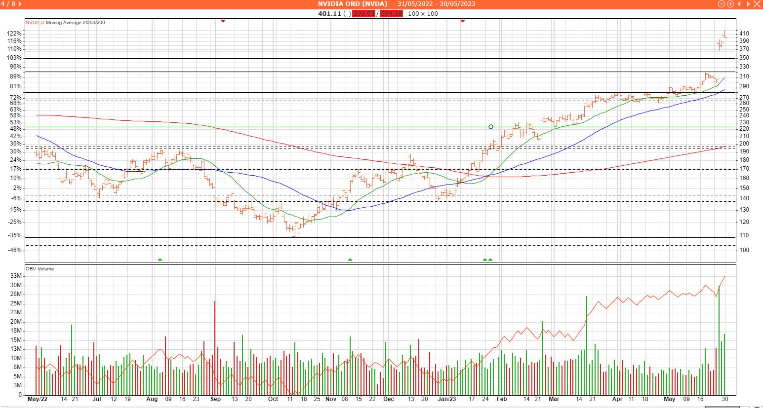
Task: Click the Sep label on date axis
Action: click(215, 399)
